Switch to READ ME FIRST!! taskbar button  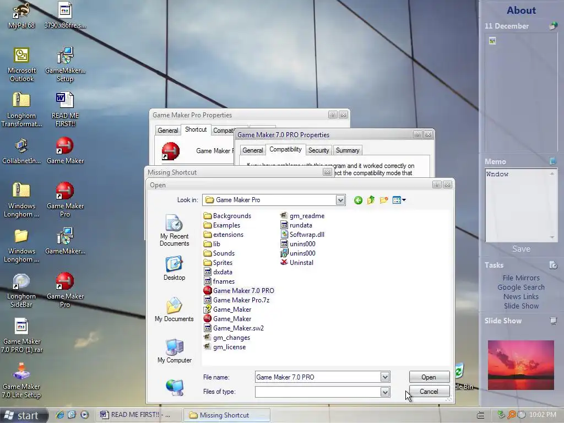138,415
